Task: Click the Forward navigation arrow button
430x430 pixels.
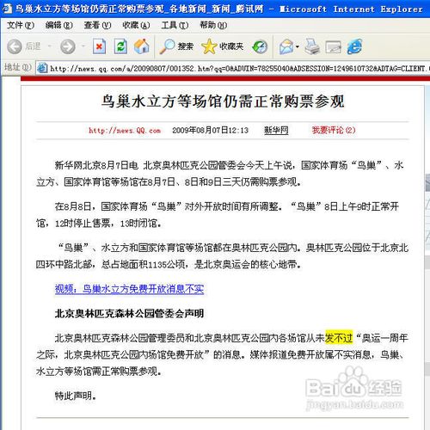Action: (68, 46)
